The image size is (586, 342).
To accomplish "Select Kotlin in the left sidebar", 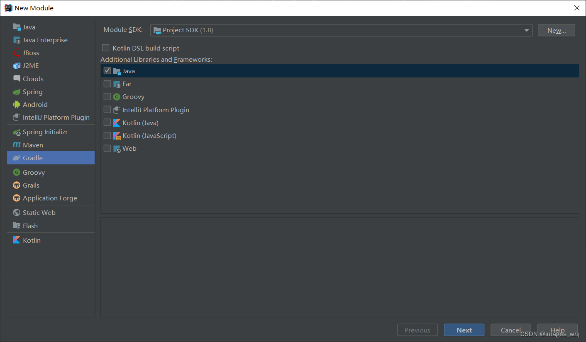I will pyautogui.click(x=51, y=240).
